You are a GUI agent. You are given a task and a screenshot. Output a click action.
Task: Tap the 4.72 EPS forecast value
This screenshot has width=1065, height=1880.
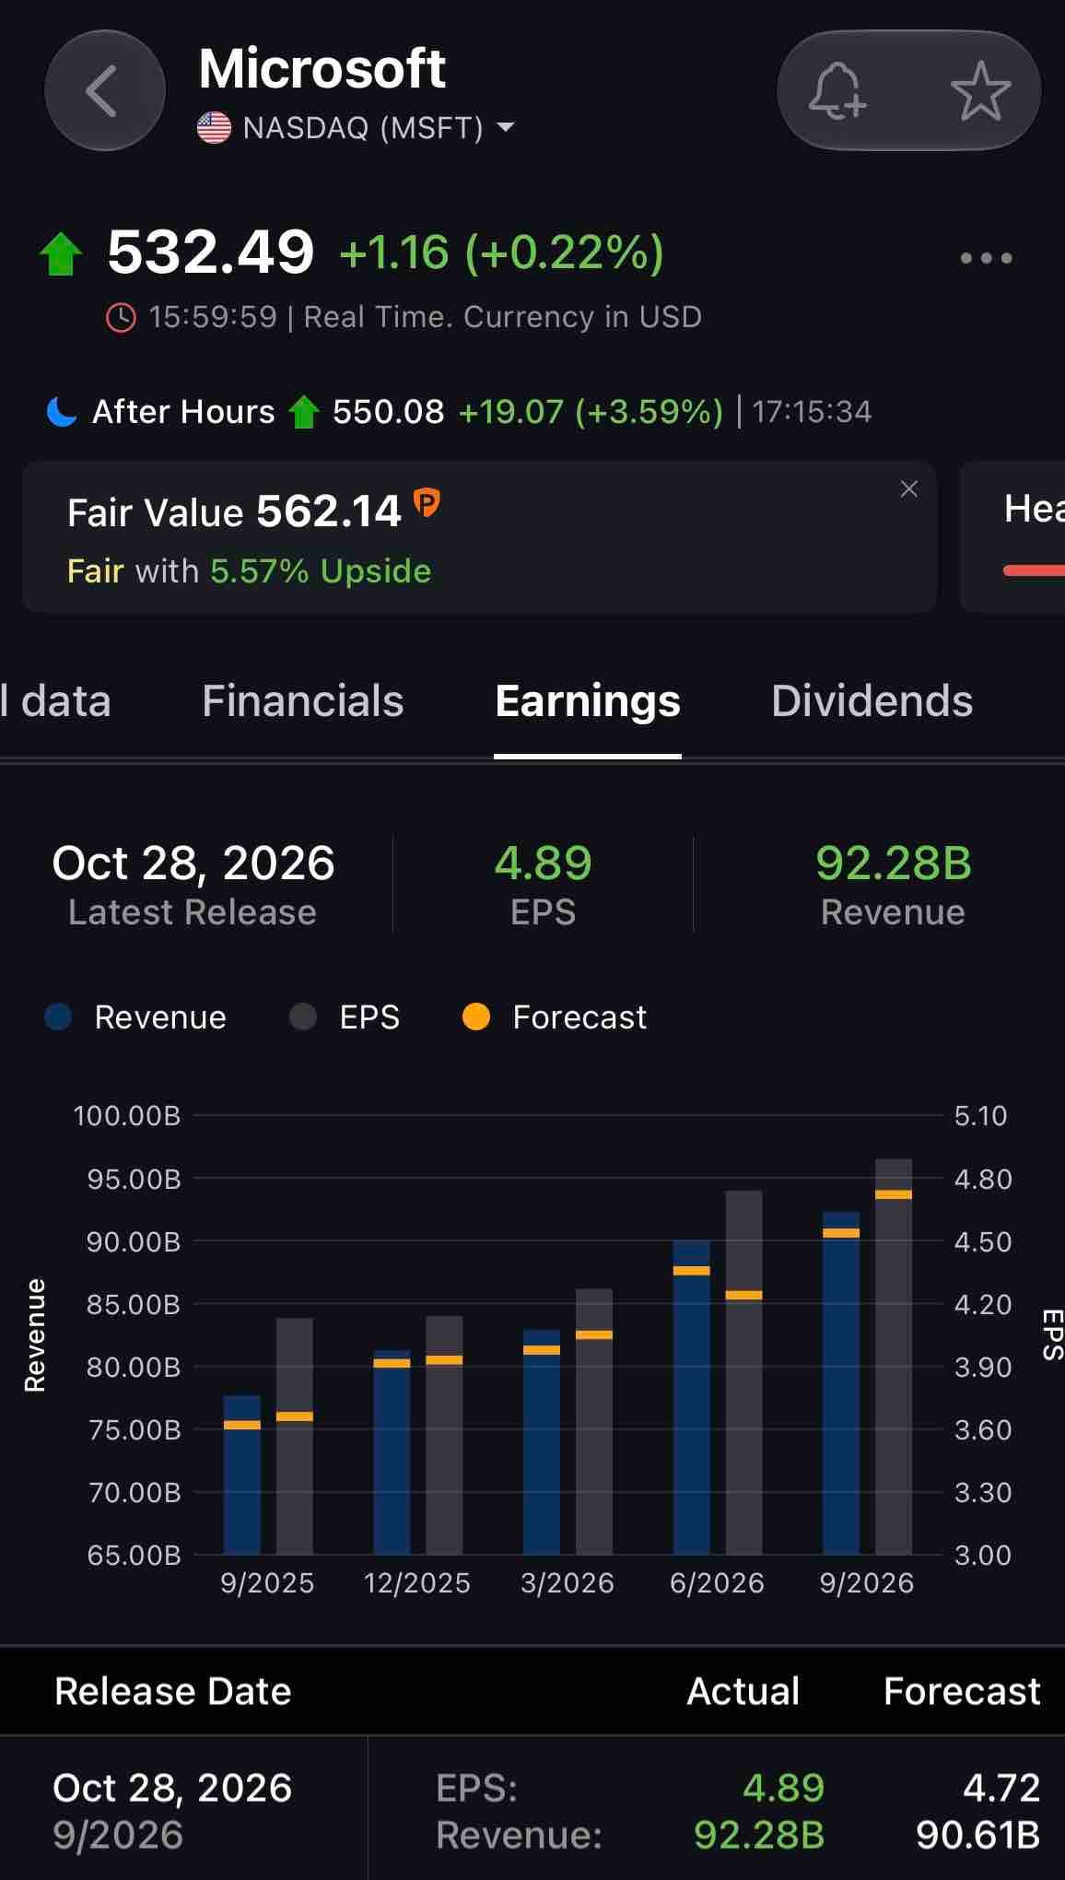pyautogui.click(x=1001, y=1788)
